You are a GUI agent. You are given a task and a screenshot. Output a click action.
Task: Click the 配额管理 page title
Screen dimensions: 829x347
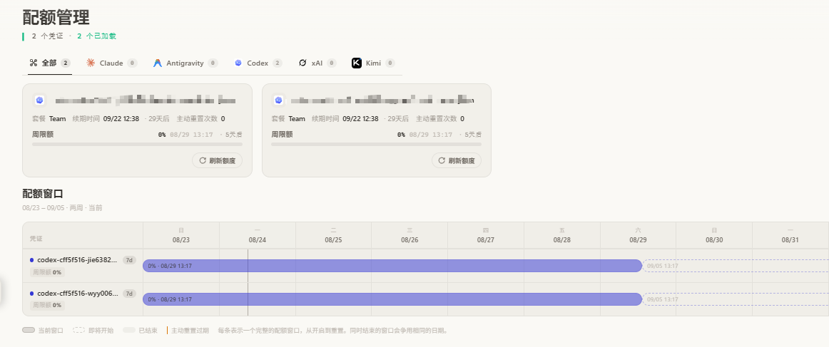coord(56,17)
